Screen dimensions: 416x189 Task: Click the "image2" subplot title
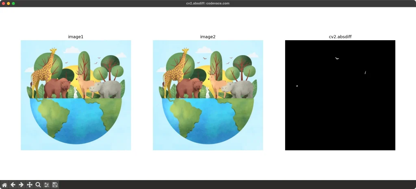pyautogui.click(x=208, y=37)
